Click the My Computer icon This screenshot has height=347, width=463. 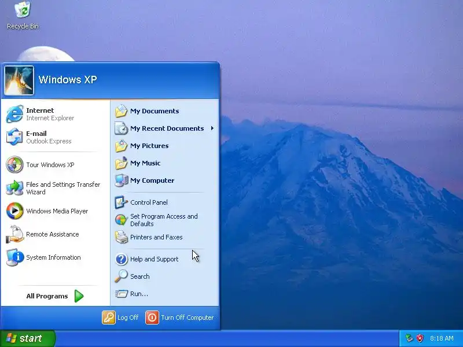[x=121, y=180]
